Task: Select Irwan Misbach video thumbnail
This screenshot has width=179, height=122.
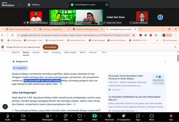Action: coord(89,17)
